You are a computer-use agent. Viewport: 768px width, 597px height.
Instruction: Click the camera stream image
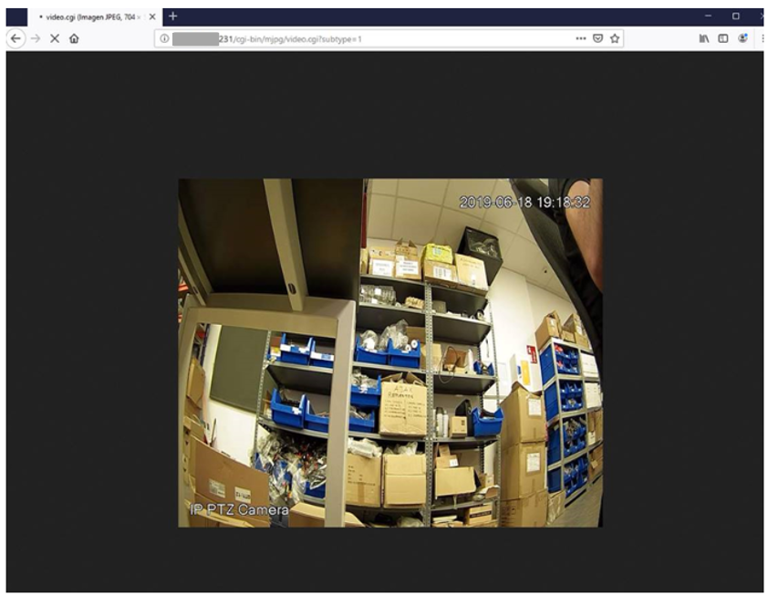tap(390, 353)
